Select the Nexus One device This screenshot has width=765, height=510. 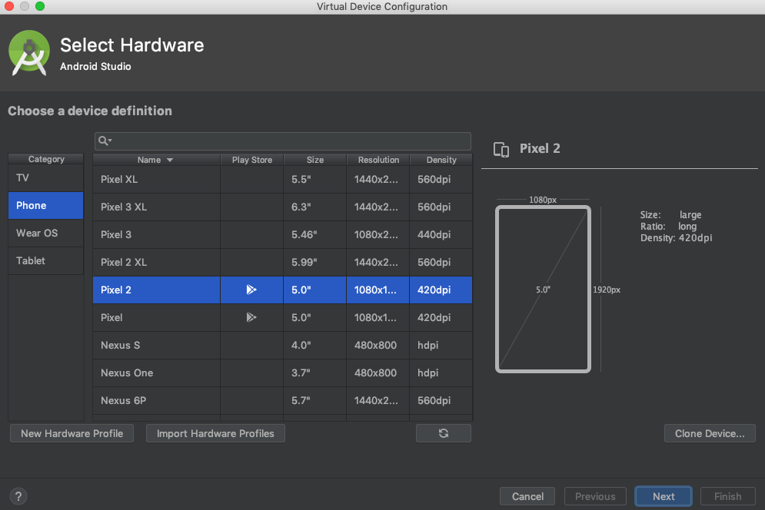pos(282,373)
